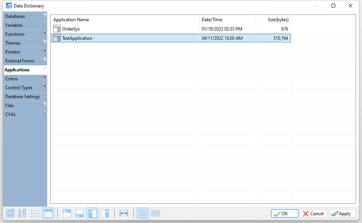Maximize the Data Dictionary window
The width and height of the screenshot is (362, 223).
point(333,6)
